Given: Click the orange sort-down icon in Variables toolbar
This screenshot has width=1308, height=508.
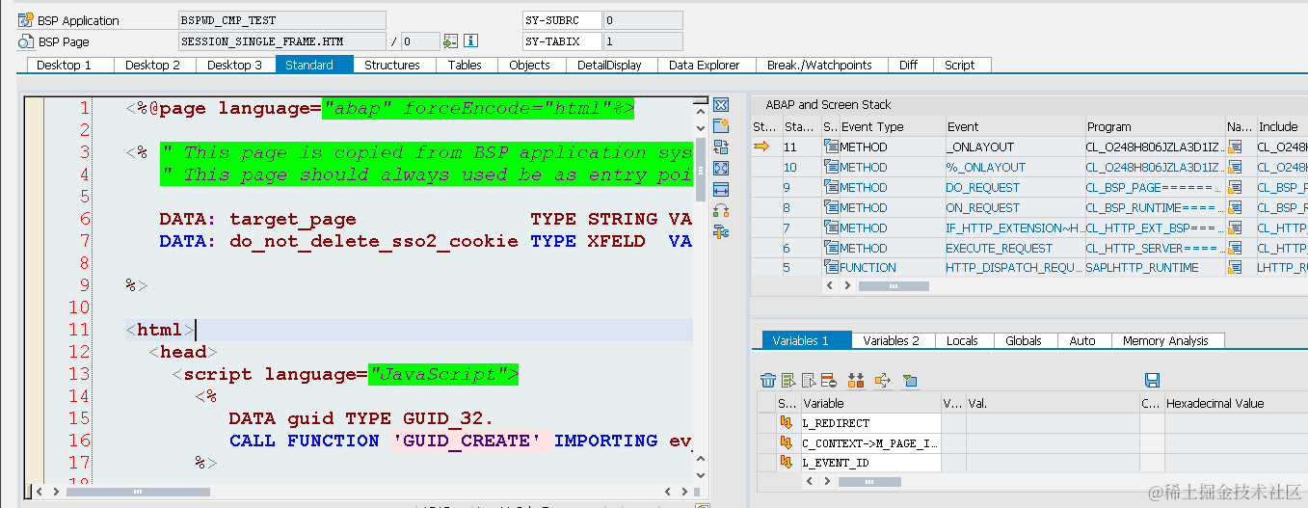Looking at the screenshot, I should click(x=856, y=381).
